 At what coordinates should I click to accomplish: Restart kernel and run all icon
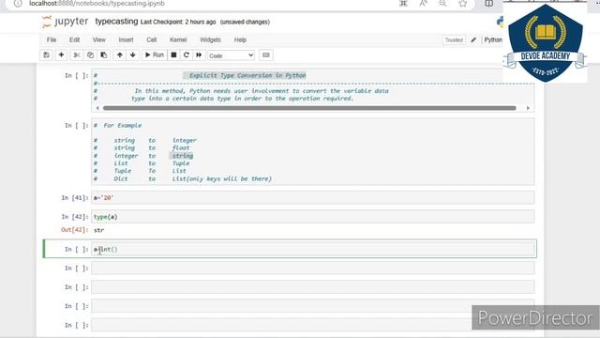point(199,55)
